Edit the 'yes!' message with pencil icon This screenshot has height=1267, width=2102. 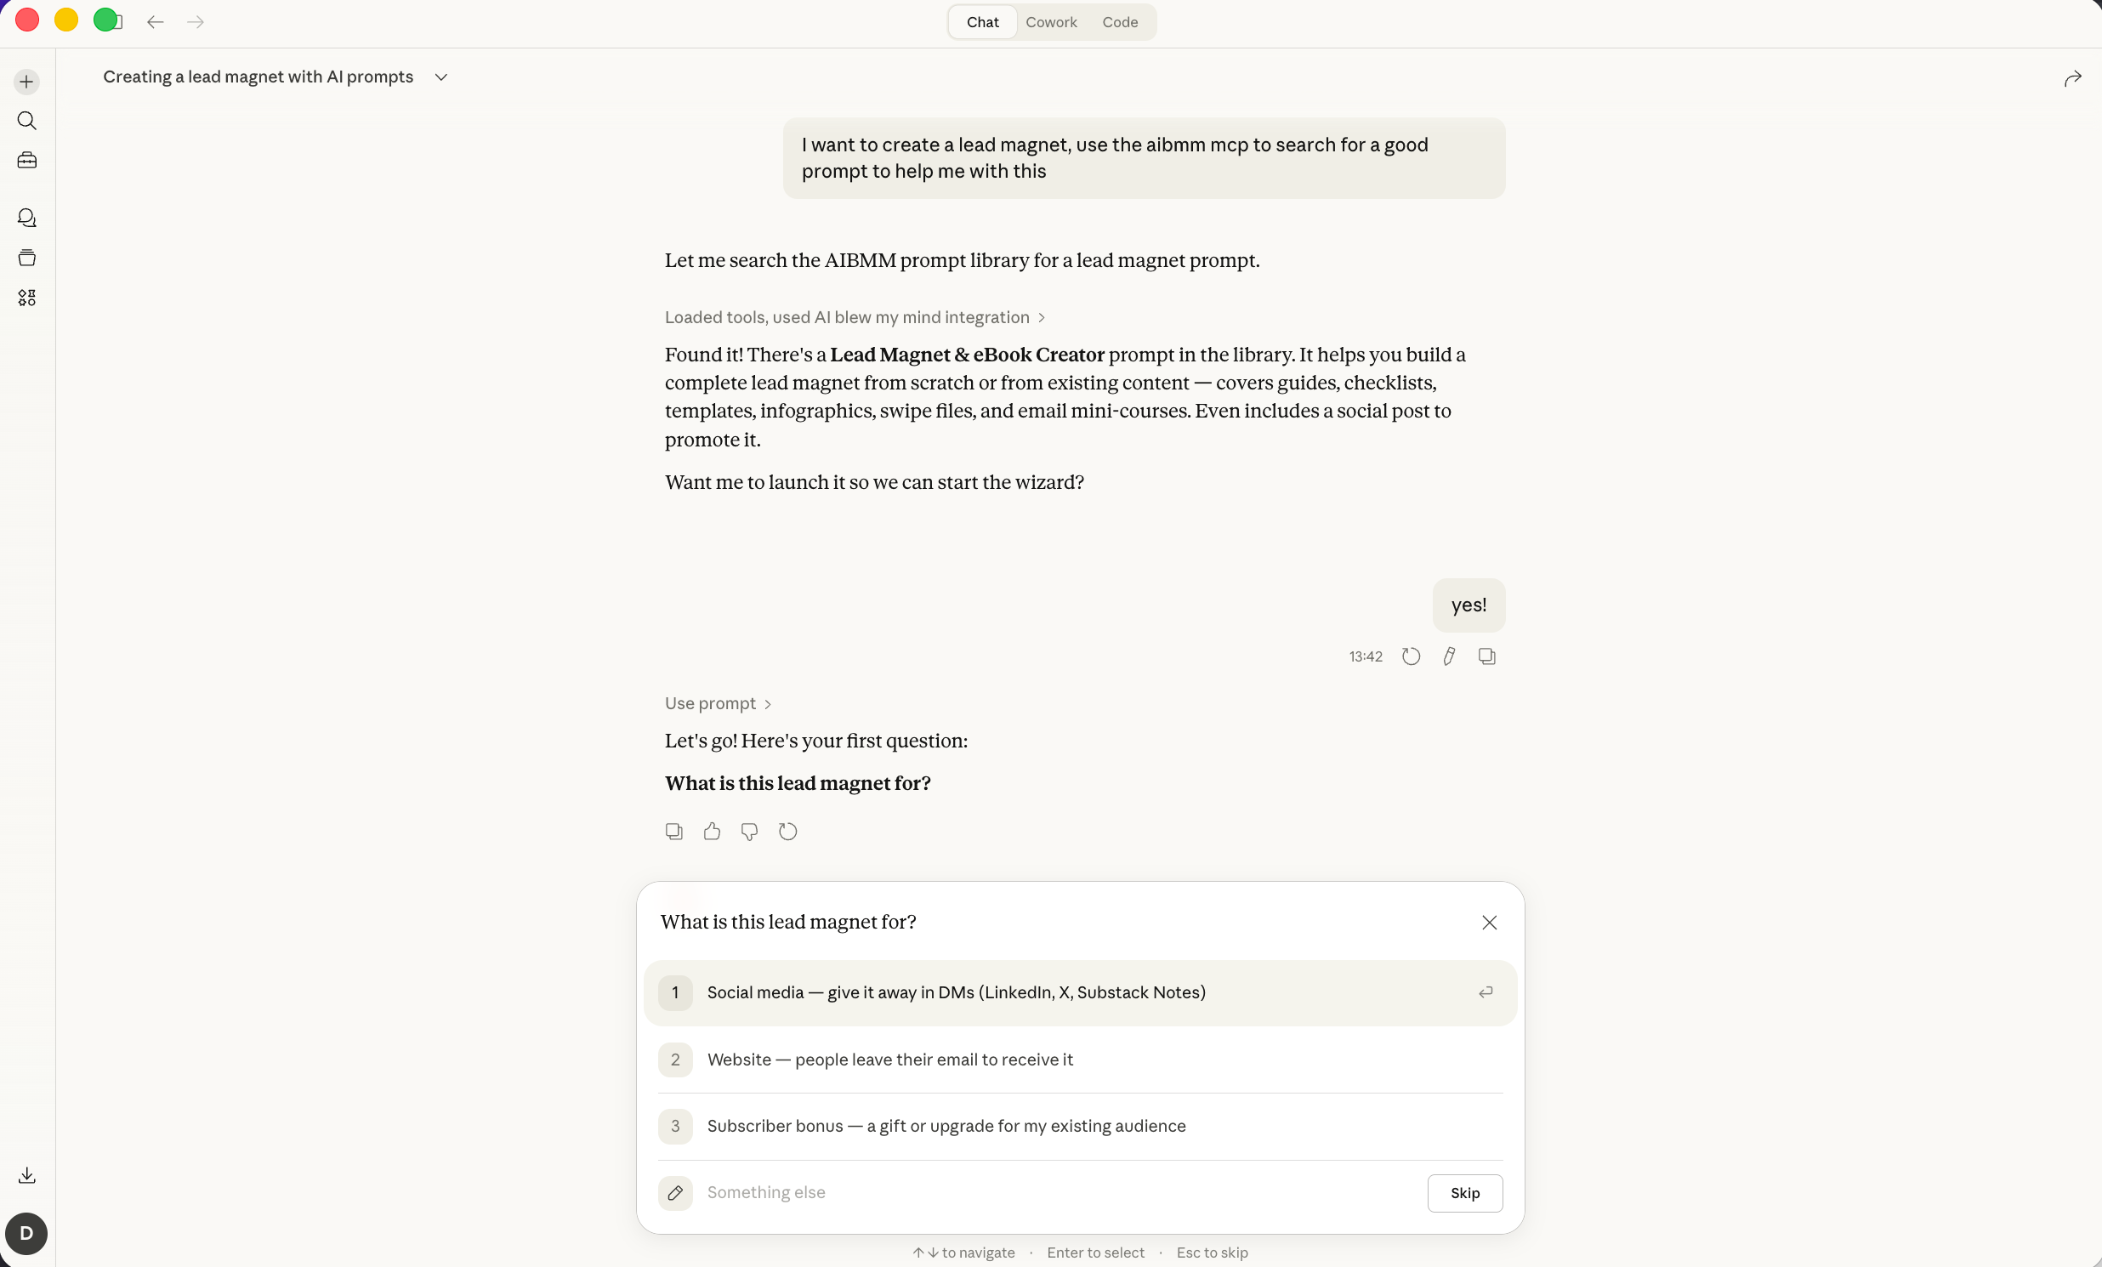pos(1449,656)
